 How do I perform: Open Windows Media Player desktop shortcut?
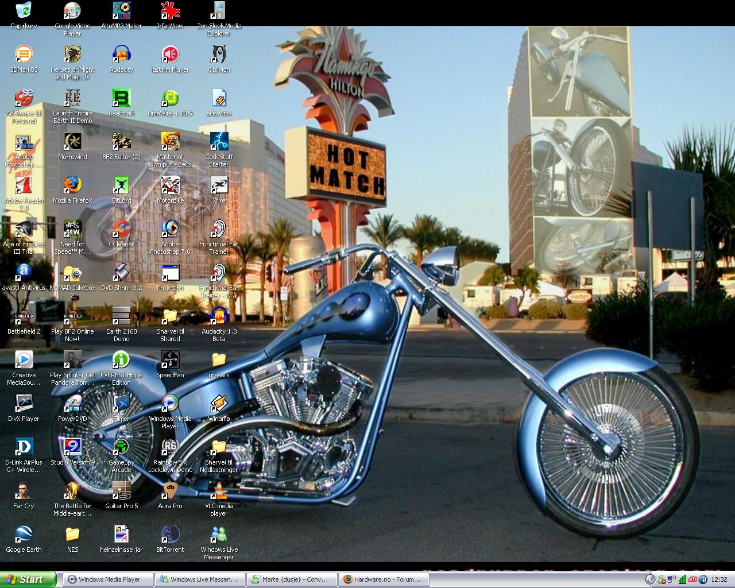click(x=170, y=411)
